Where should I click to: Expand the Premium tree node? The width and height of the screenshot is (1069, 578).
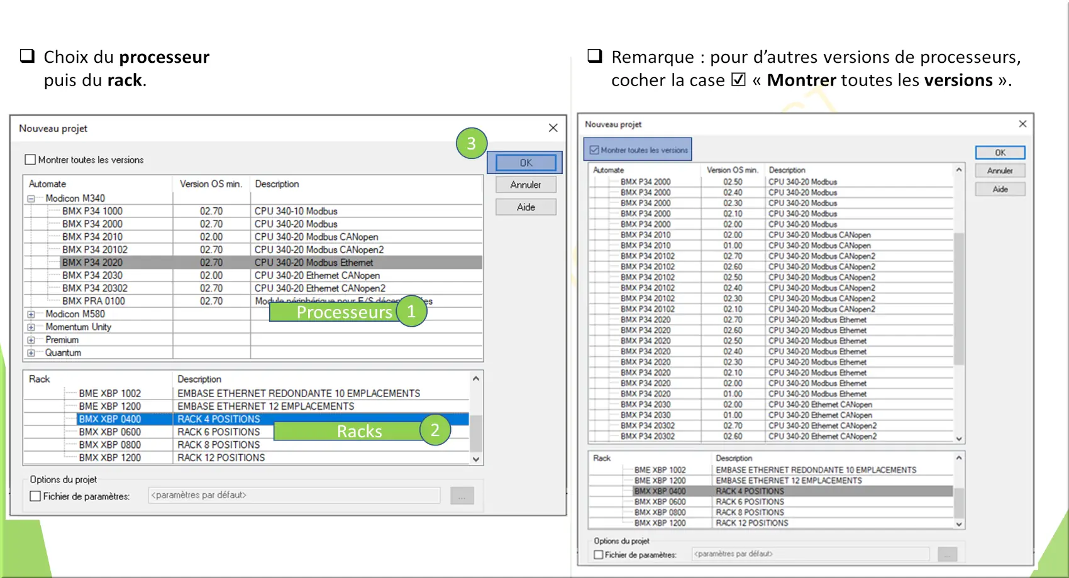point(31,340)
